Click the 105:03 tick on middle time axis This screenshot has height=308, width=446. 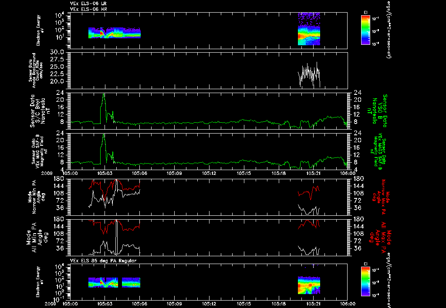[105, 173]
